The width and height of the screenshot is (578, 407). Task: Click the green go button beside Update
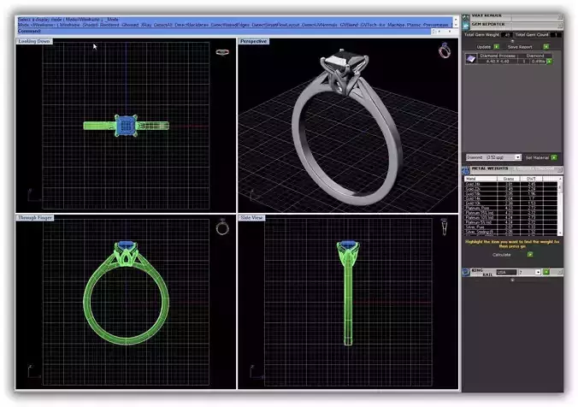[497, 47]
